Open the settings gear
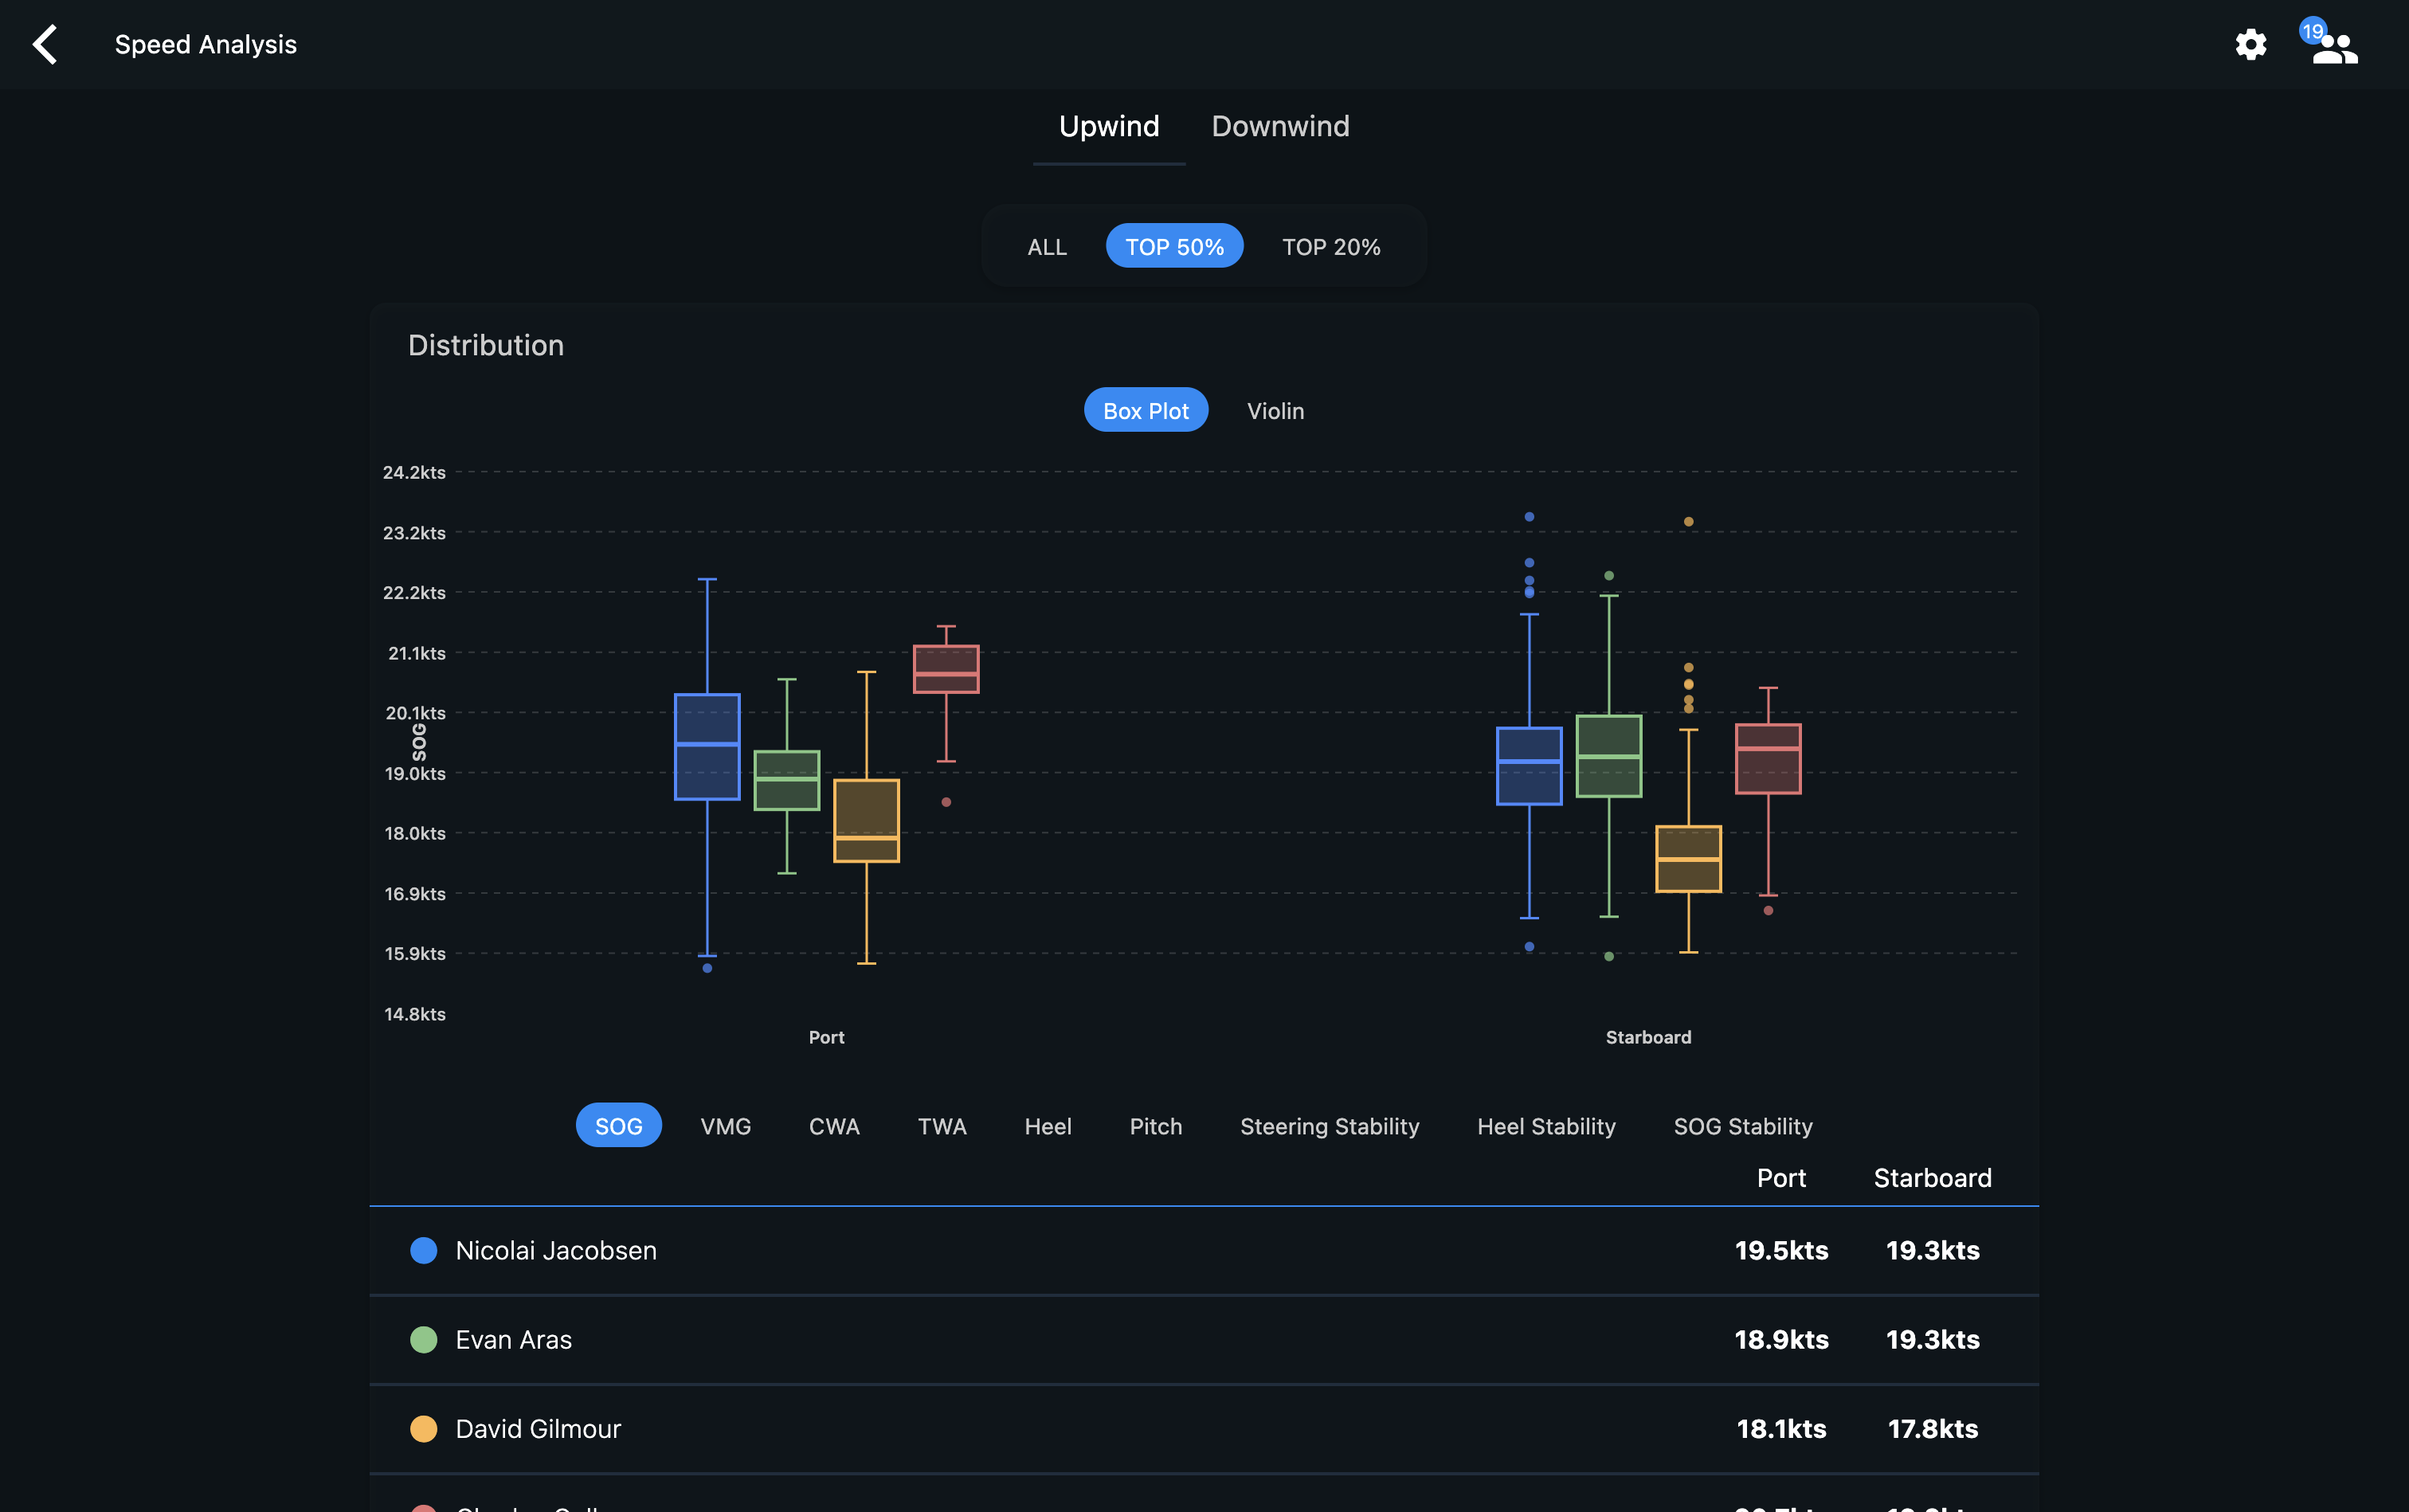This screenshot has width=2409, height=1512. pyautogui.click(x=2252, y=44)
